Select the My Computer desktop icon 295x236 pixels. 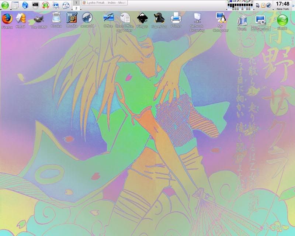pos(221,22)
